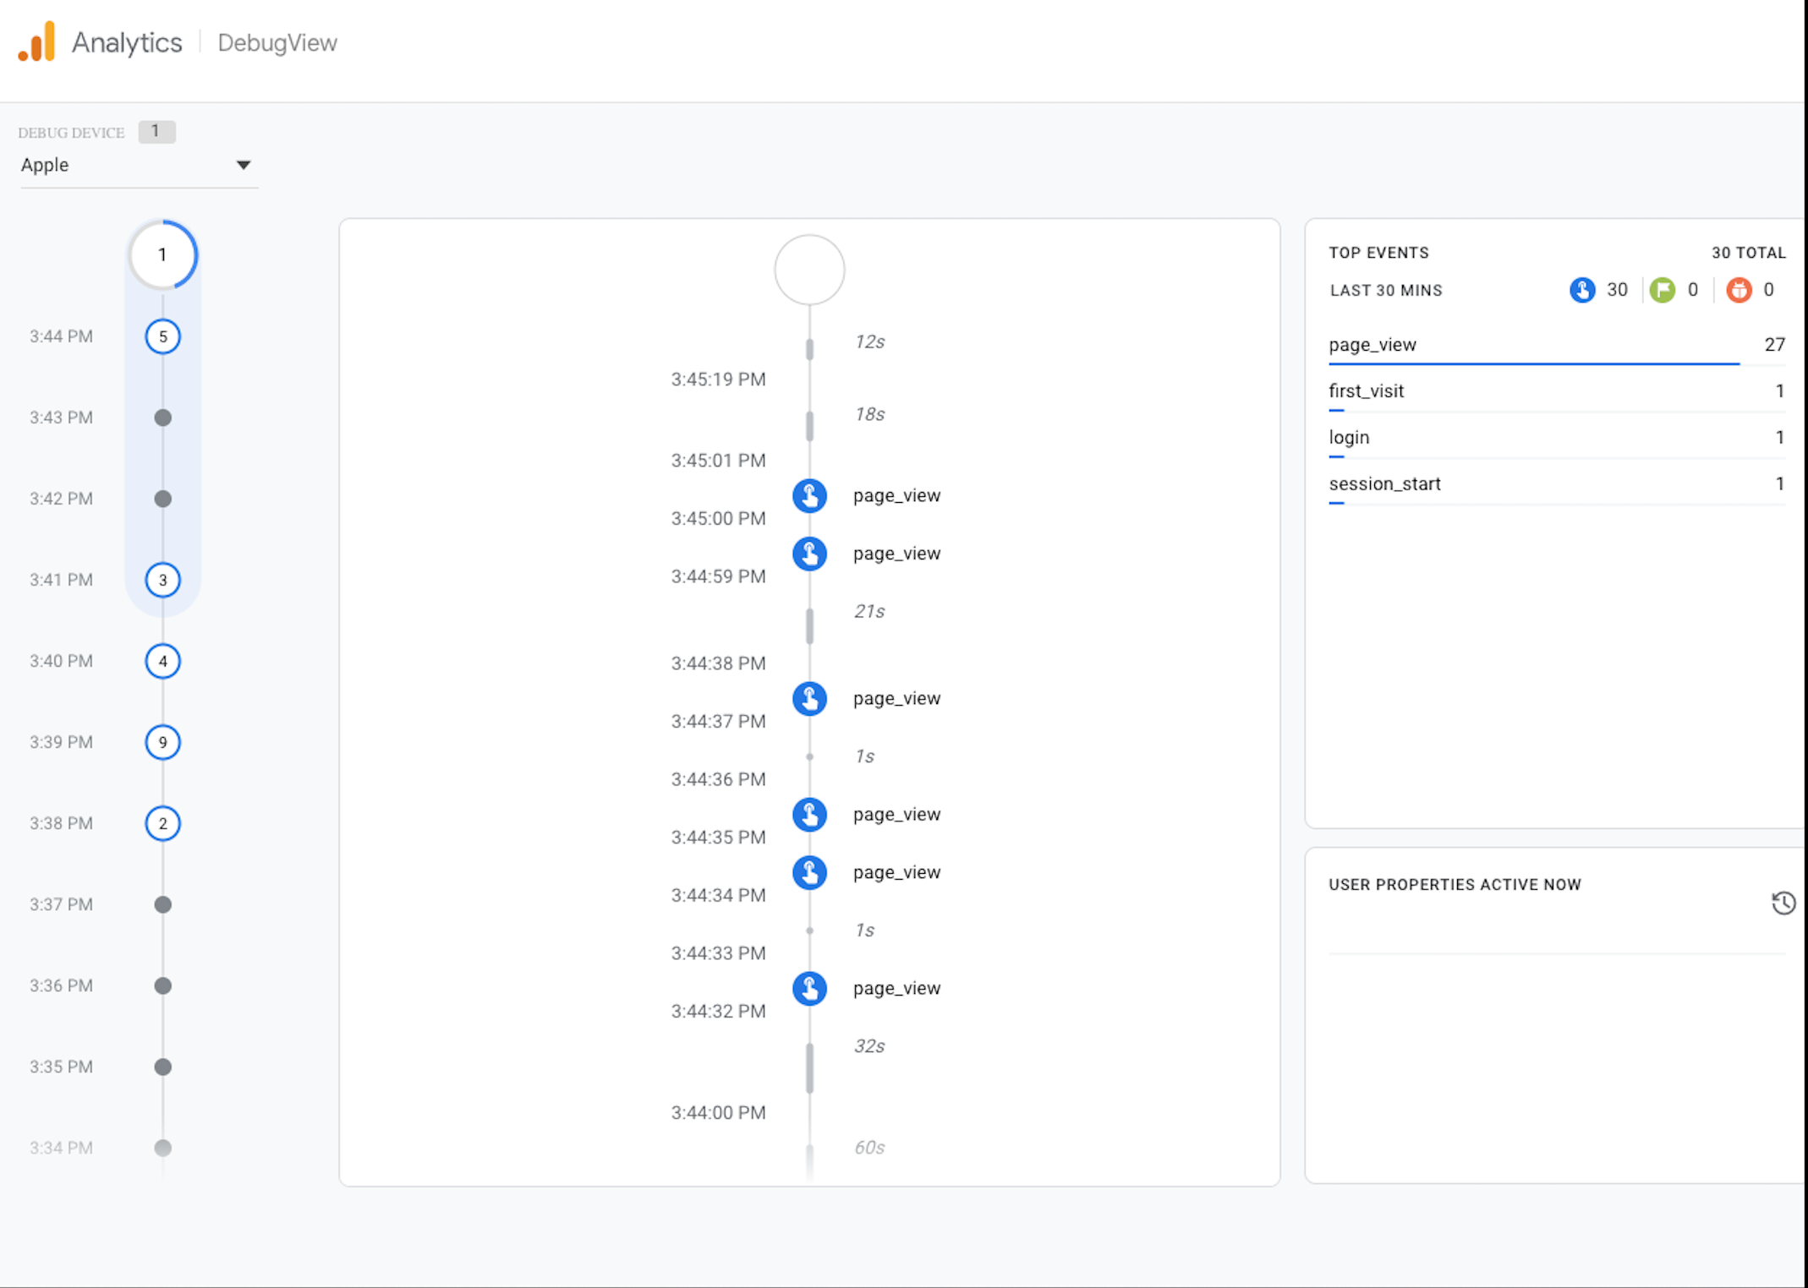Open the user properties history clock icon
This screenshot has width=1808, height=1288.
tap(1783, 903)
